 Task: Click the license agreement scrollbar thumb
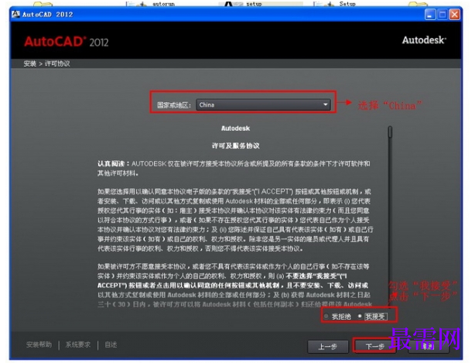[x=390, y=132]
